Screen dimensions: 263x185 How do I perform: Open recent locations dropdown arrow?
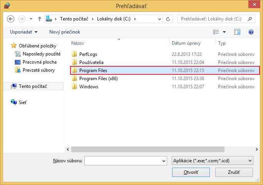click(31, 19)
